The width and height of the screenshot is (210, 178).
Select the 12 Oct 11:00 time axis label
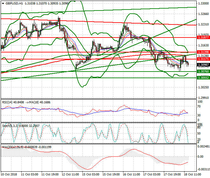(x=70, y=175)
